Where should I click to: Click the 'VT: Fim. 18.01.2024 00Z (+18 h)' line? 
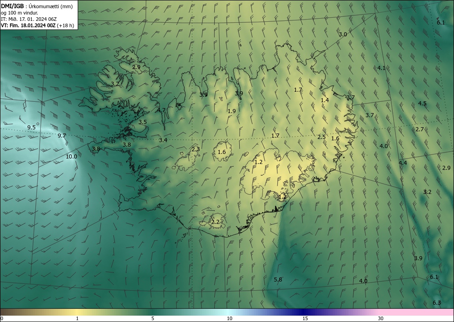click(x=37, y=25)
